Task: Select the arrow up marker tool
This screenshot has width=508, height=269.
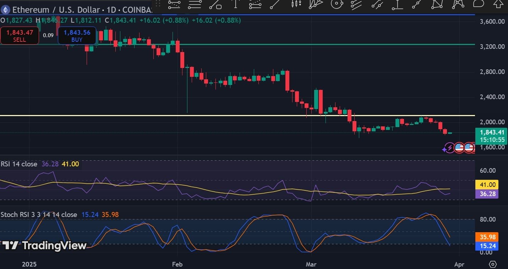Action: pos(498,4)
